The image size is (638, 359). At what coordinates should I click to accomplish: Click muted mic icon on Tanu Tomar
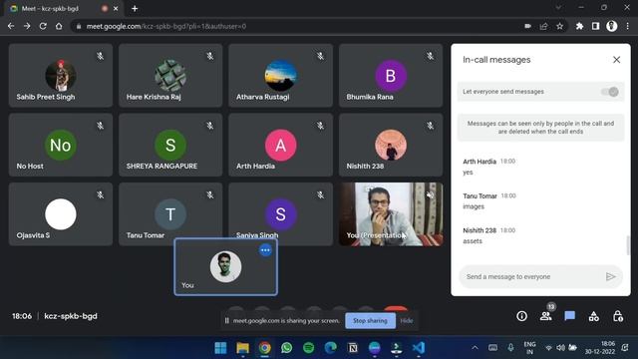[x=210, y=195]
